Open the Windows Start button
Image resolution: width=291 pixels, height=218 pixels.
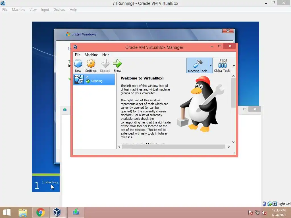(x=7, y=212)
